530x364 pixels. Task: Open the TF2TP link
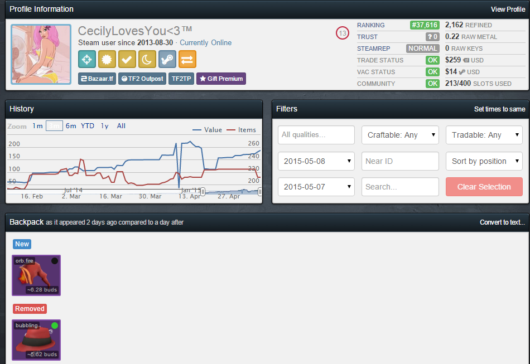pos(181,79)
